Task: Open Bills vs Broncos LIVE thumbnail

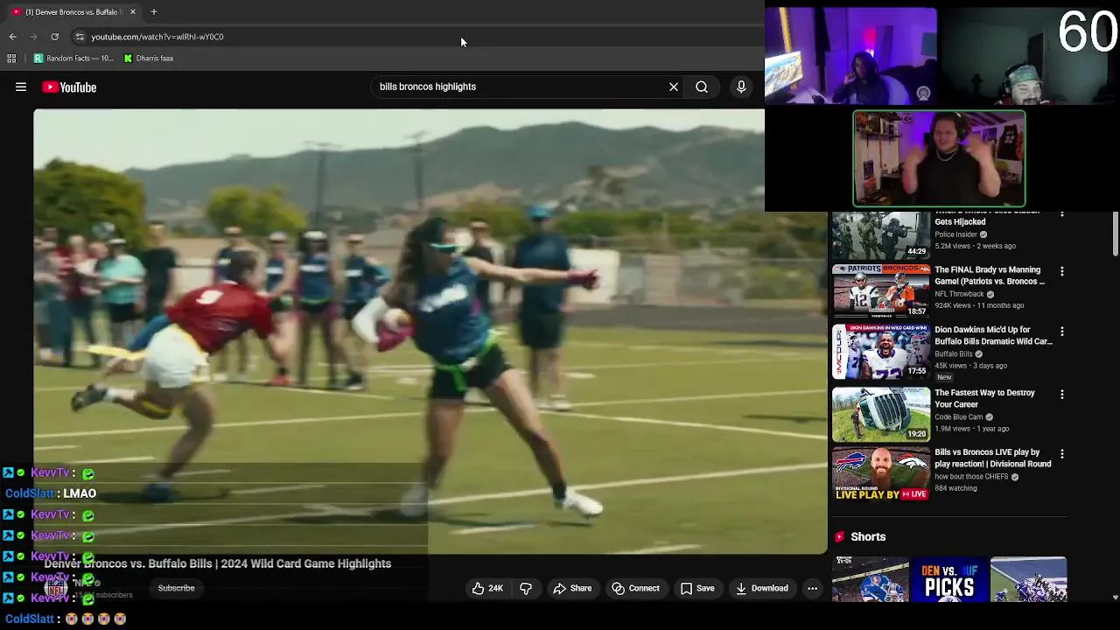Action: (x=881, y=473)
